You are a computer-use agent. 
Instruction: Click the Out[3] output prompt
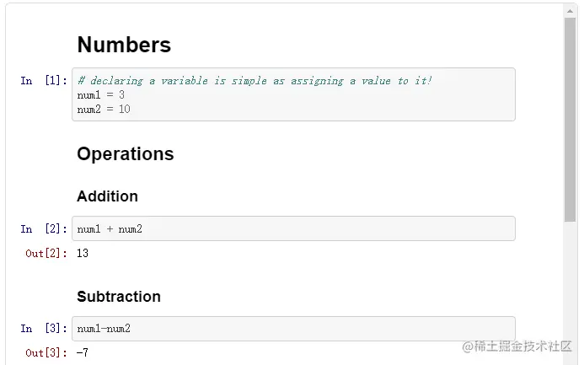pos(46,353)
